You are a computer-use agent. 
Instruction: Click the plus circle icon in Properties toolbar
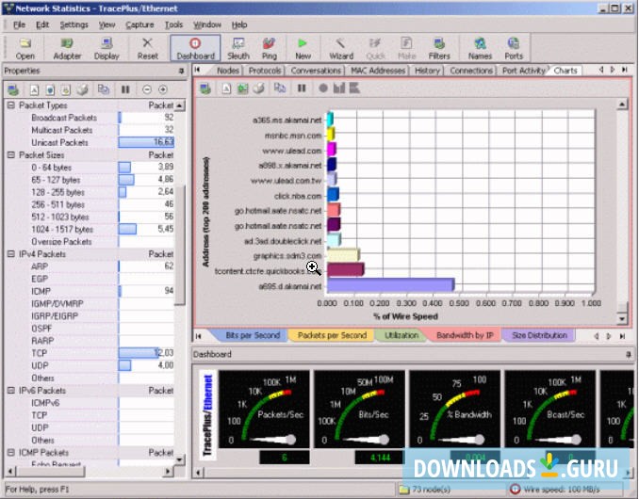coord(163,89)
